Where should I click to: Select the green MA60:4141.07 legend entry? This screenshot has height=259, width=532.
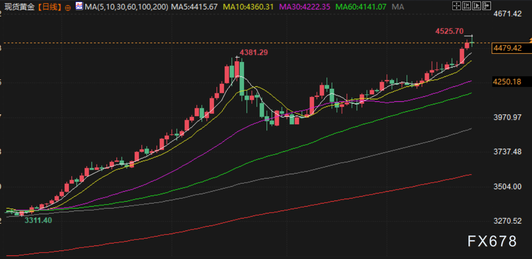(x=360, y=7)
